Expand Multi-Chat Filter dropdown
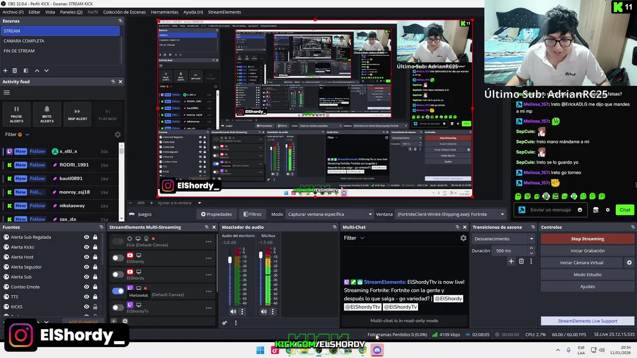This screenshot has height=358, width=637. pyautogui.click(x=354, y=238)
